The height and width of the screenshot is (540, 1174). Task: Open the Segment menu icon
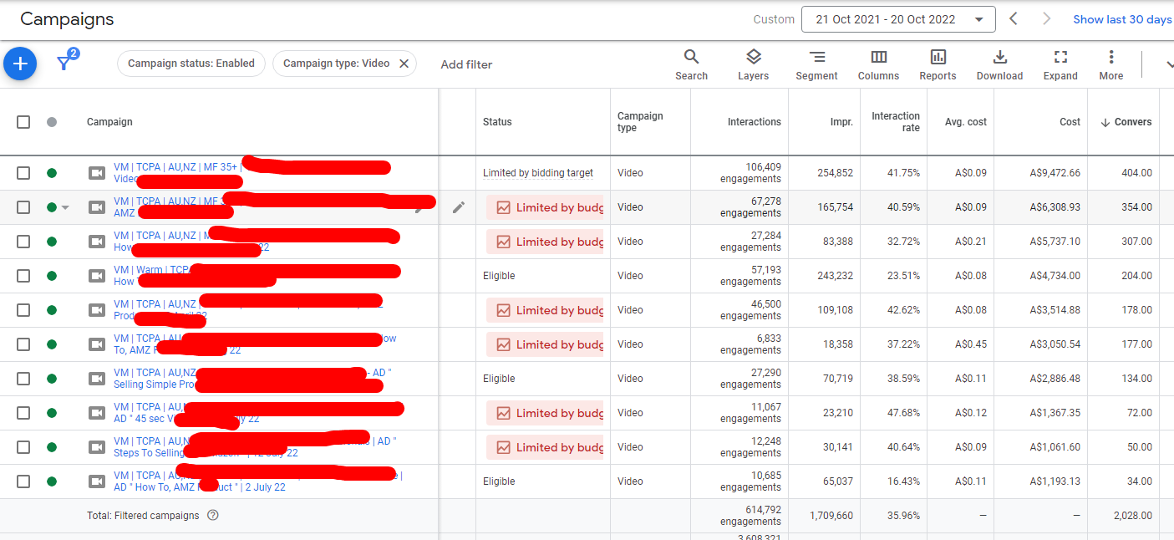pos(816,64)
